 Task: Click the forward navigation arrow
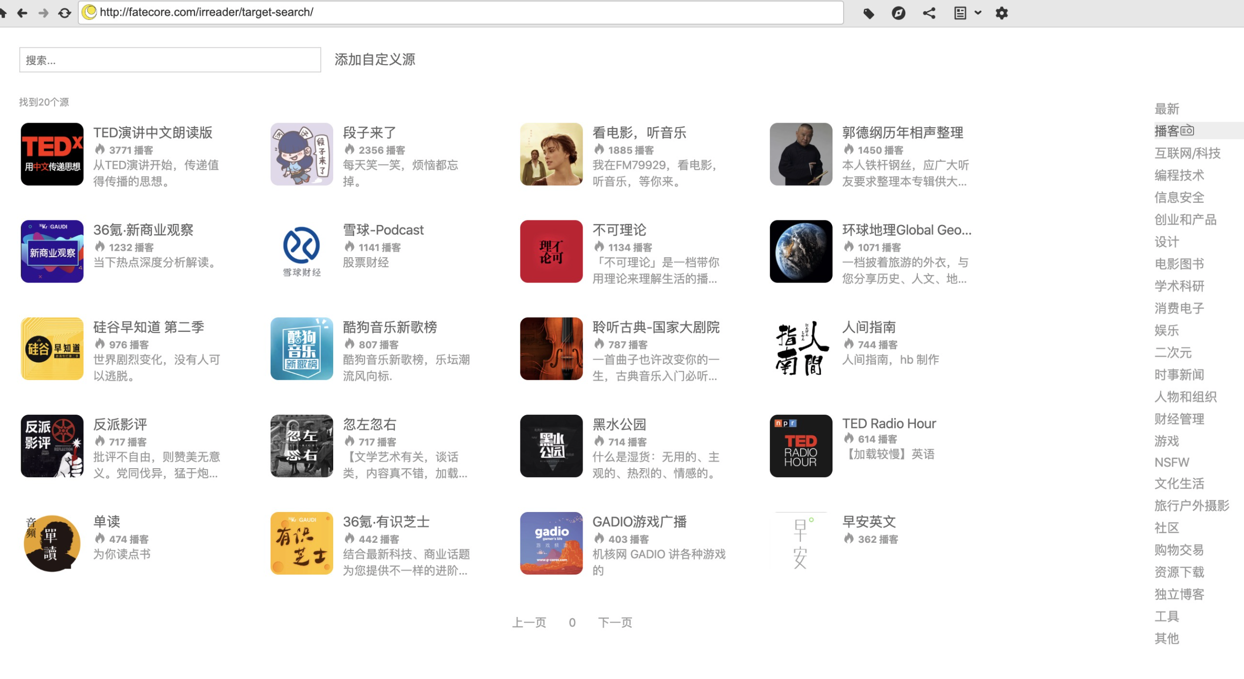[x=43, y=13]
